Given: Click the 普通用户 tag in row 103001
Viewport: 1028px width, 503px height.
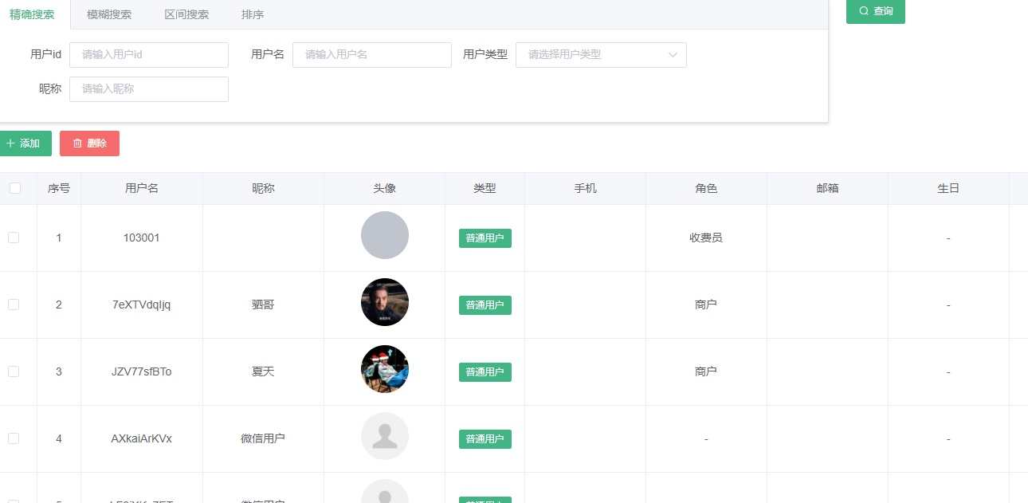Looking at the screenshot, I should (485, 238).
